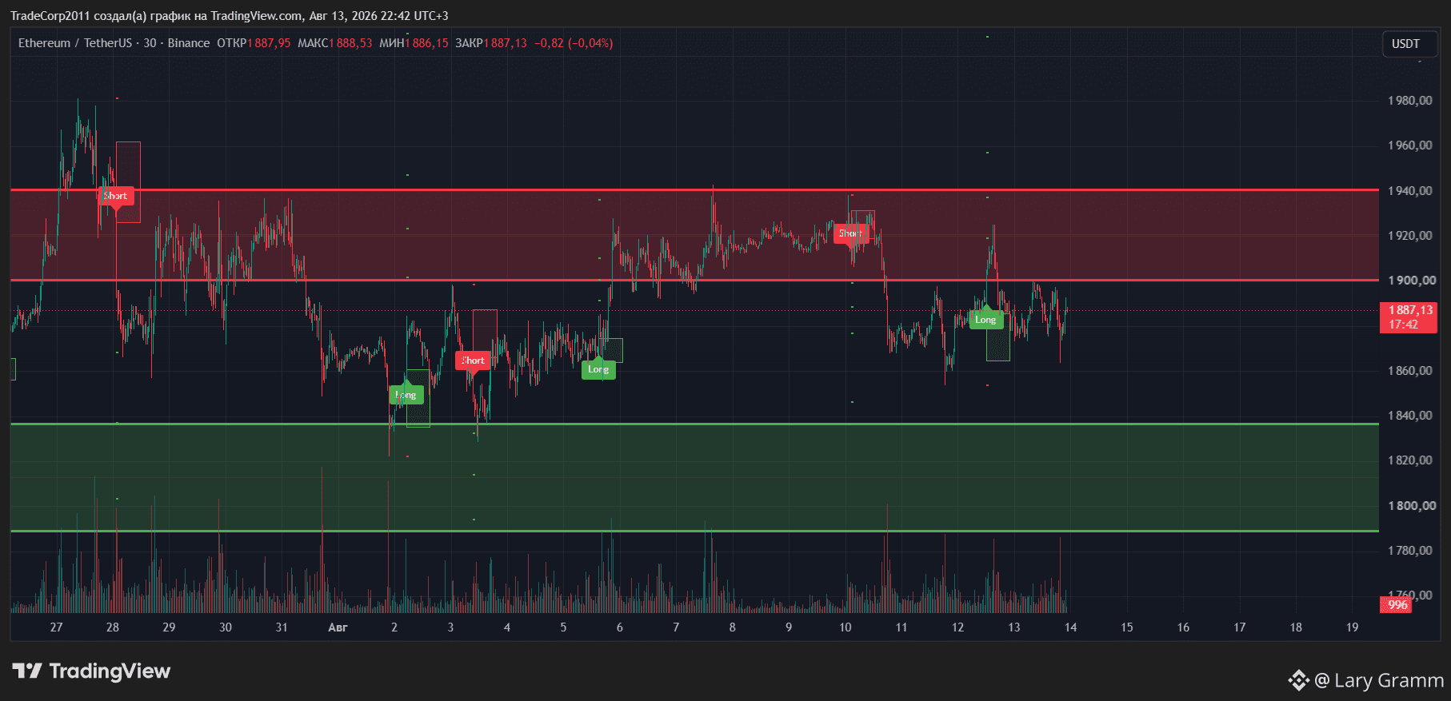The height and width of the screenshot is (701, 1451).
Task: Open the TradingView logo link
Action: point(91,671)
